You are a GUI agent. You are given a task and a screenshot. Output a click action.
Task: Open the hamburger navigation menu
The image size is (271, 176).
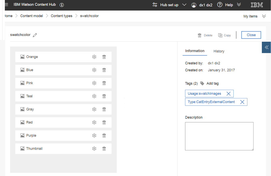coord(6,5)
